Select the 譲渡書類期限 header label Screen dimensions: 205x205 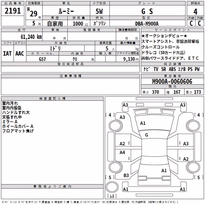(128, 30)
